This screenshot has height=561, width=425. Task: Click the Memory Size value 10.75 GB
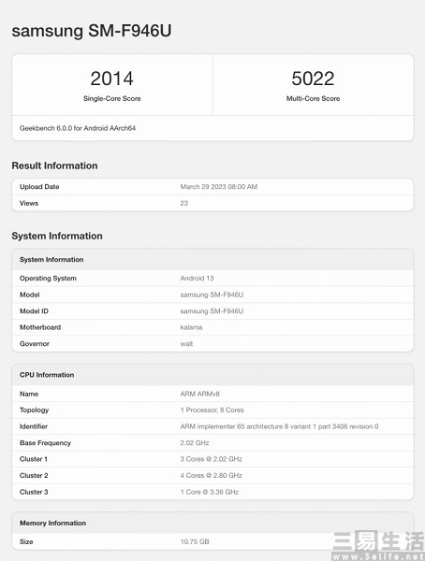(x=195, y=541)
